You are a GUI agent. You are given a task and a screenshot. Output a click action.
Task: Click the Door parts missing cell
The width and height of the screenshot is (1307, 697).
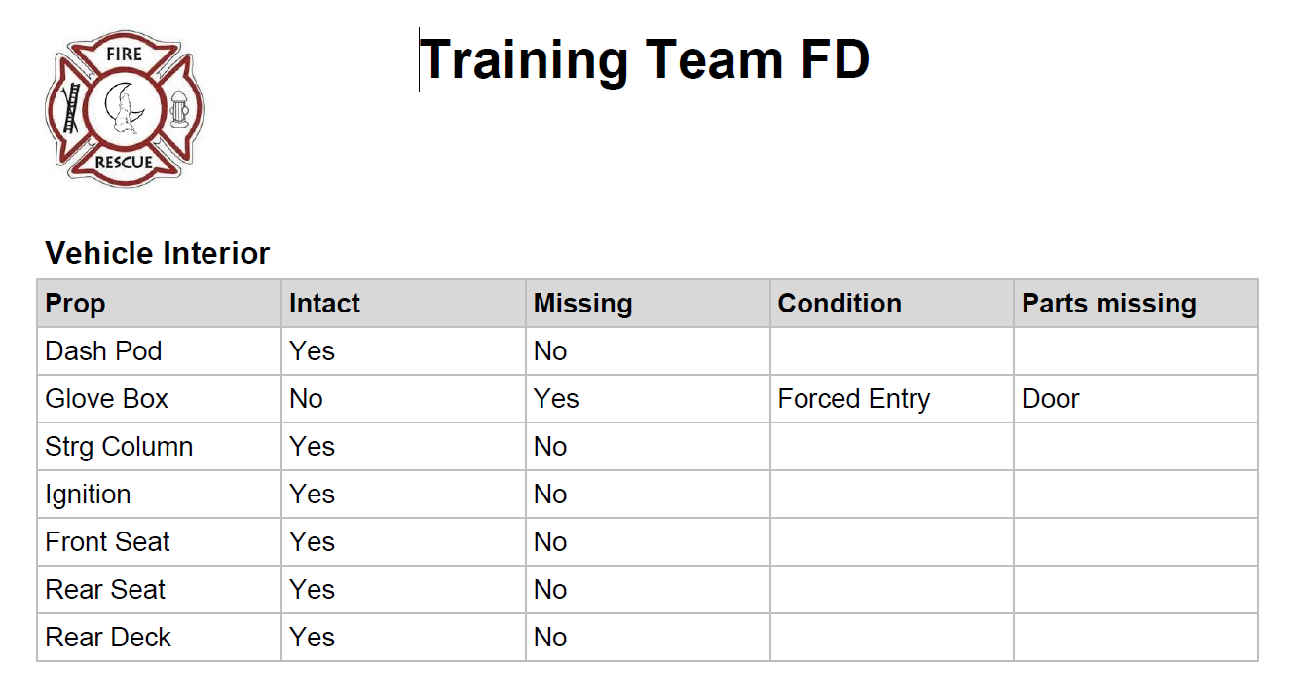(x=1137, y=399)
